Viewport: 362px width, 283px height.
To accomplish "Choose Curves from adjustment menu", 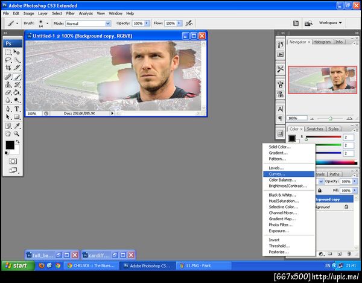I will 288,174.
